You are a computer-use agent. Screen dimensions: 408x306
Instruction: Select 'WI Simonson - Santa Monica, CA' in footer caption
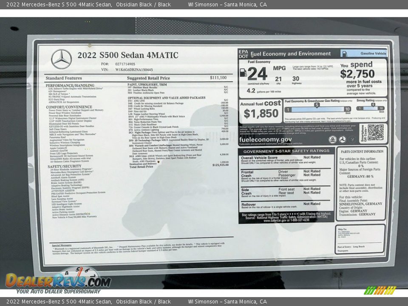227,302
